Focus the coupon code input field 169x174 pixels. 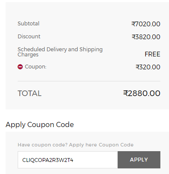(x=68, y=160)
